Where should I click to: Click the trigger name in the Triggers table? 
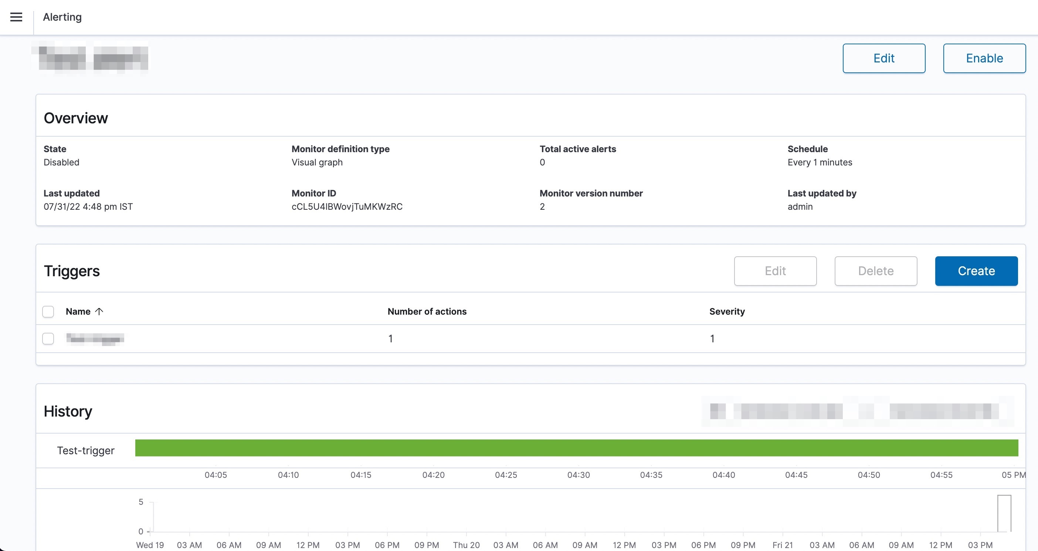click(95, 339)
